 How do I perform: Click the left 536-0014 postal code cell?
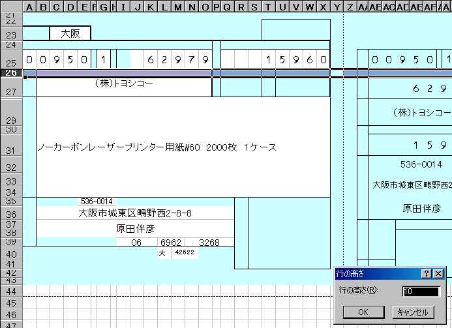click(x=97, y=201)
